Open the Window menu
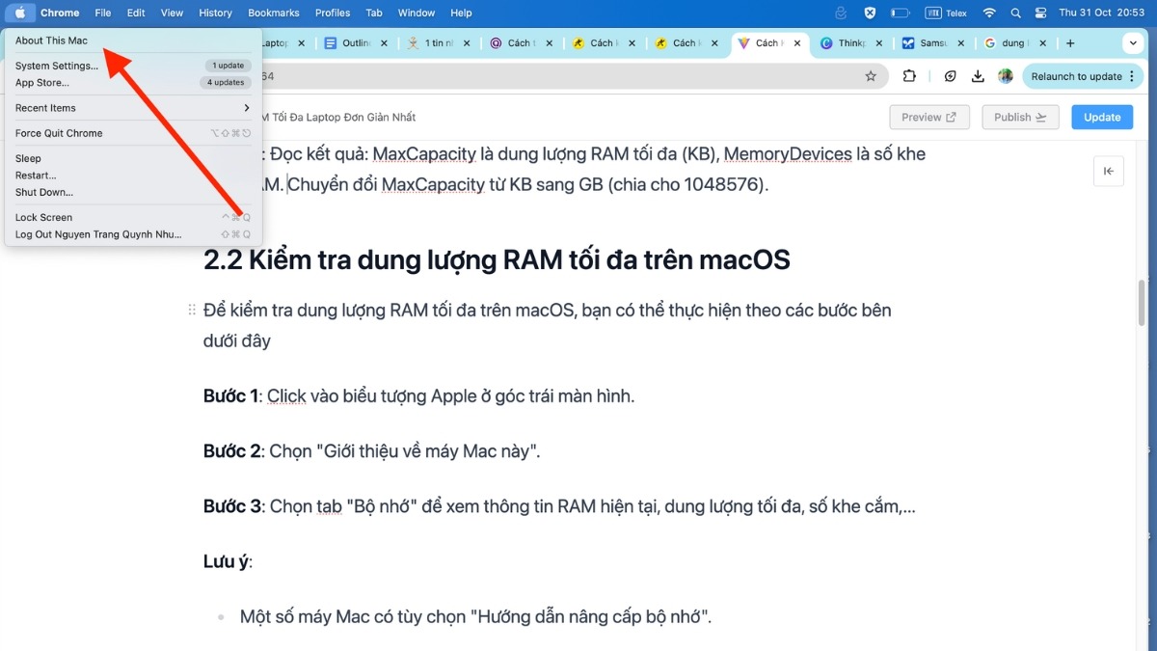This screenshot has height=651, width=1157. click(x=417, y=13)
